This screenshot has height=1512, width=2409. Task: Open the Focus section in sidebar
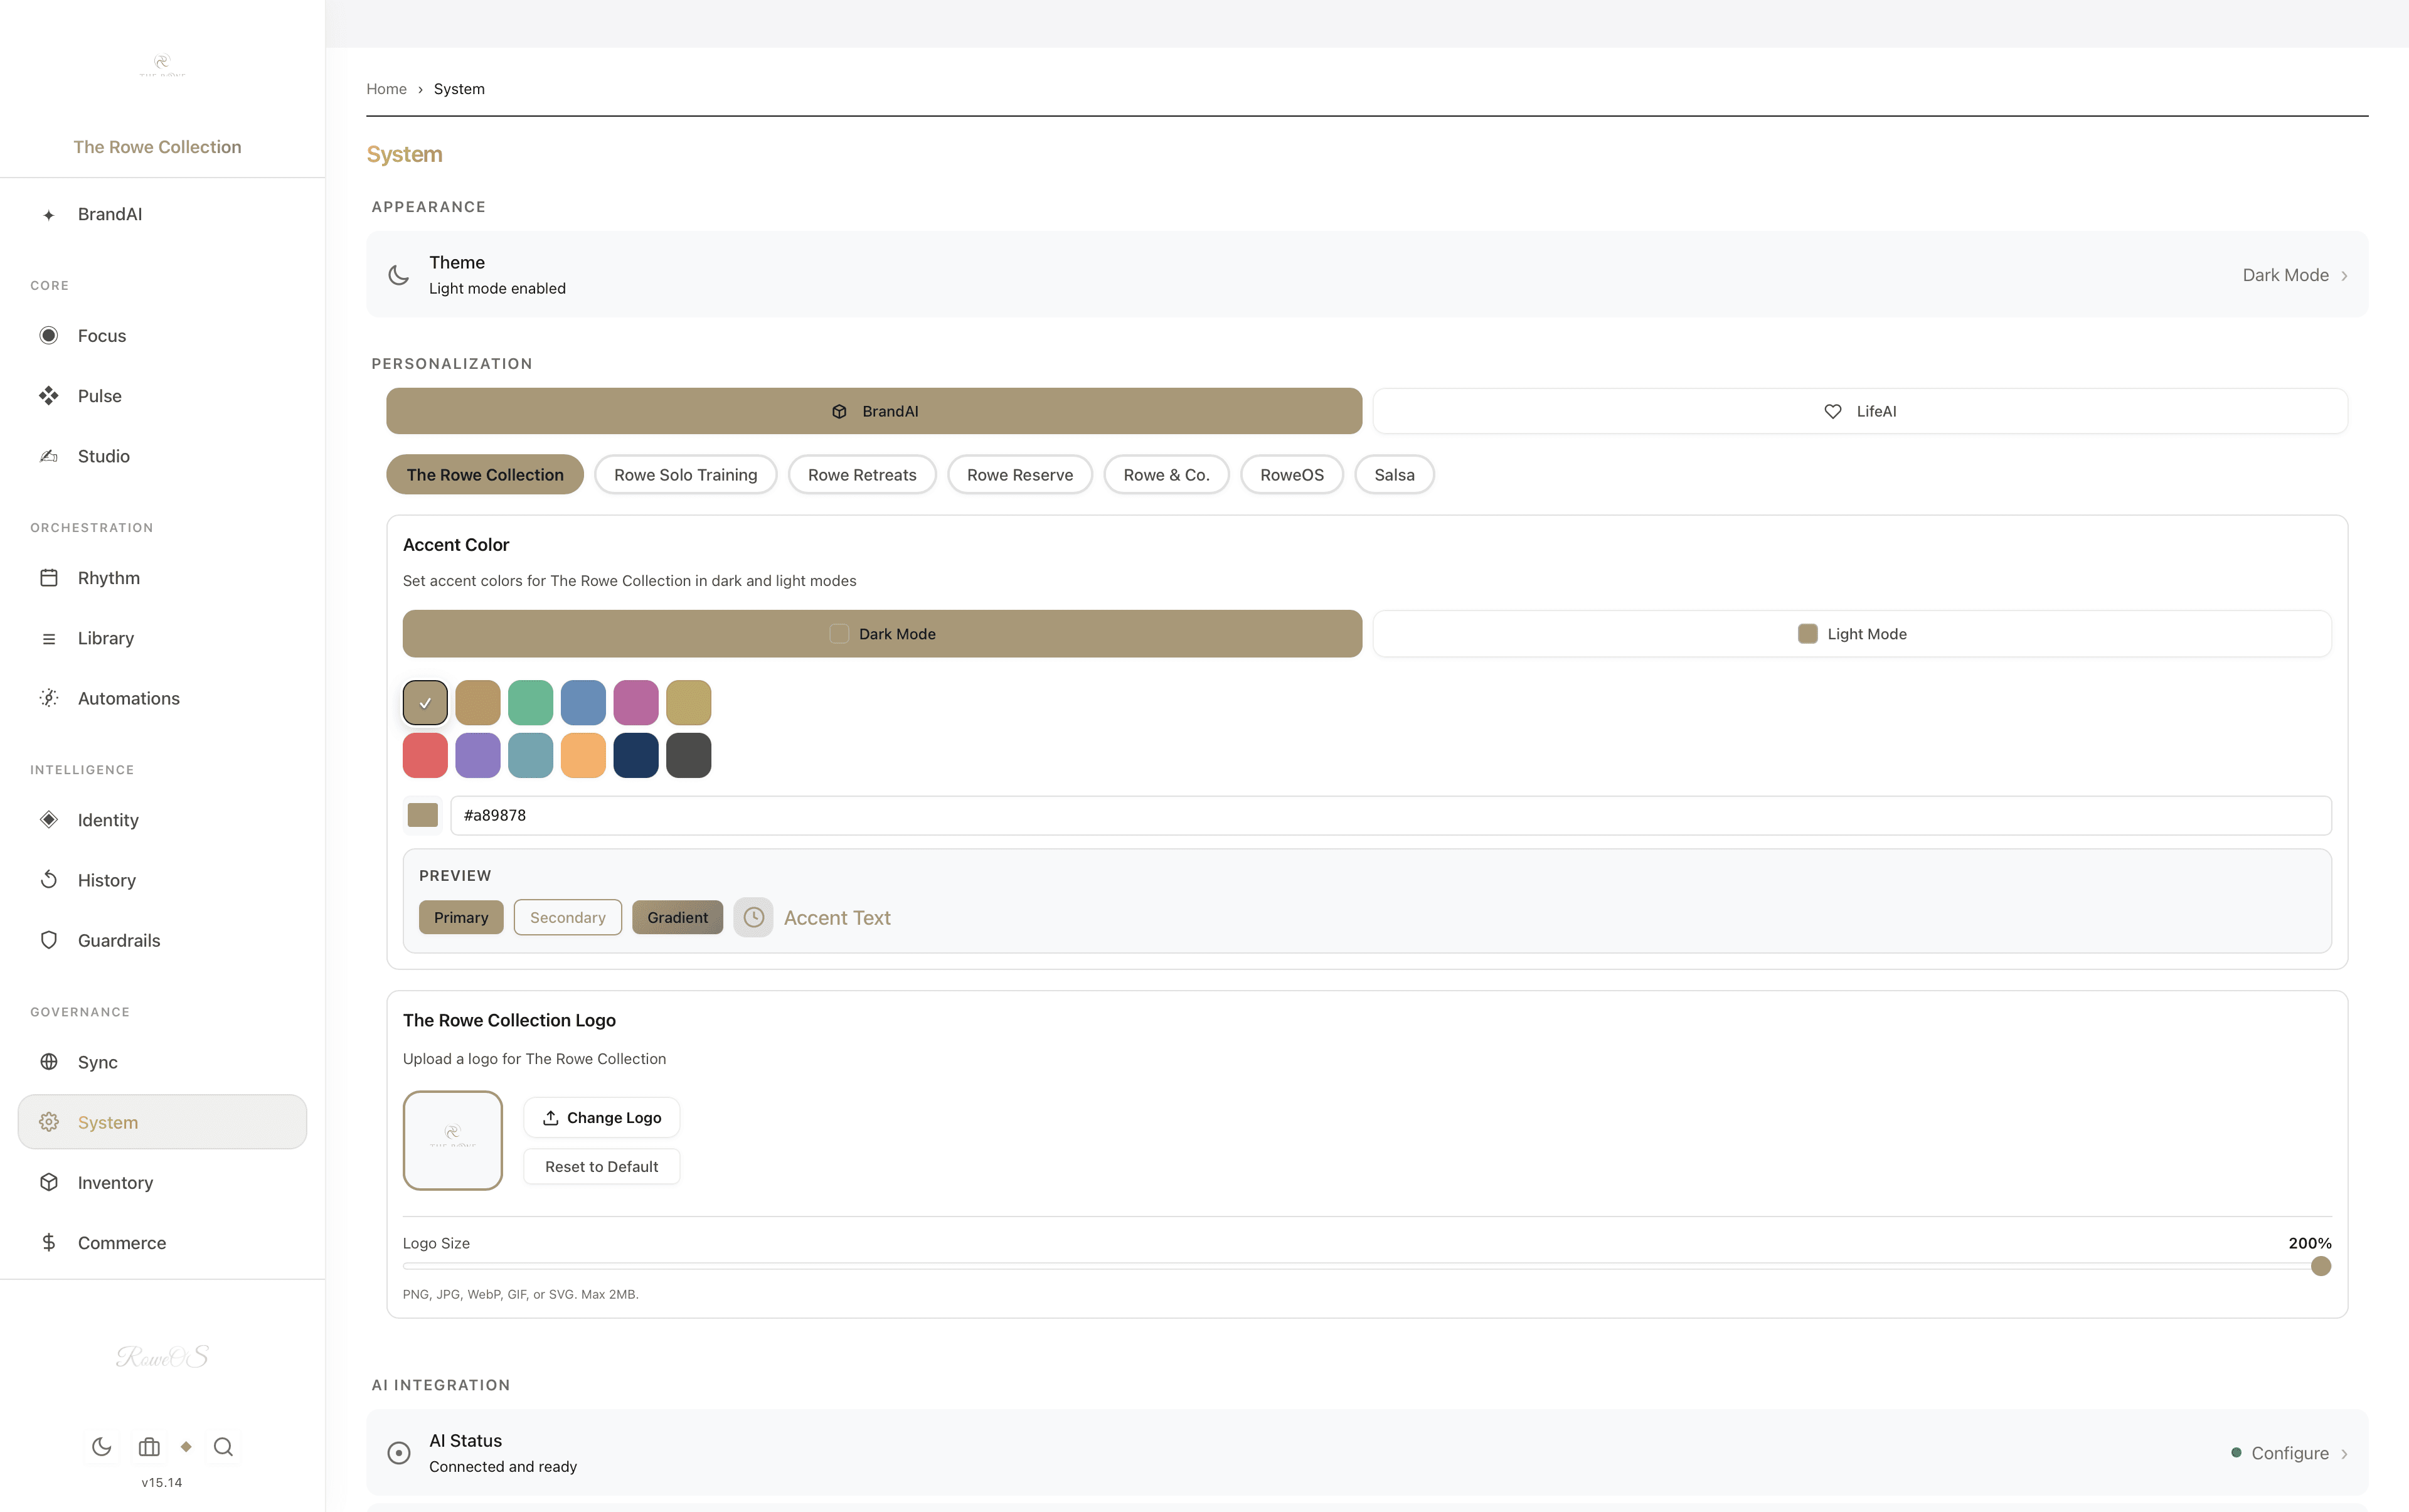101,335
